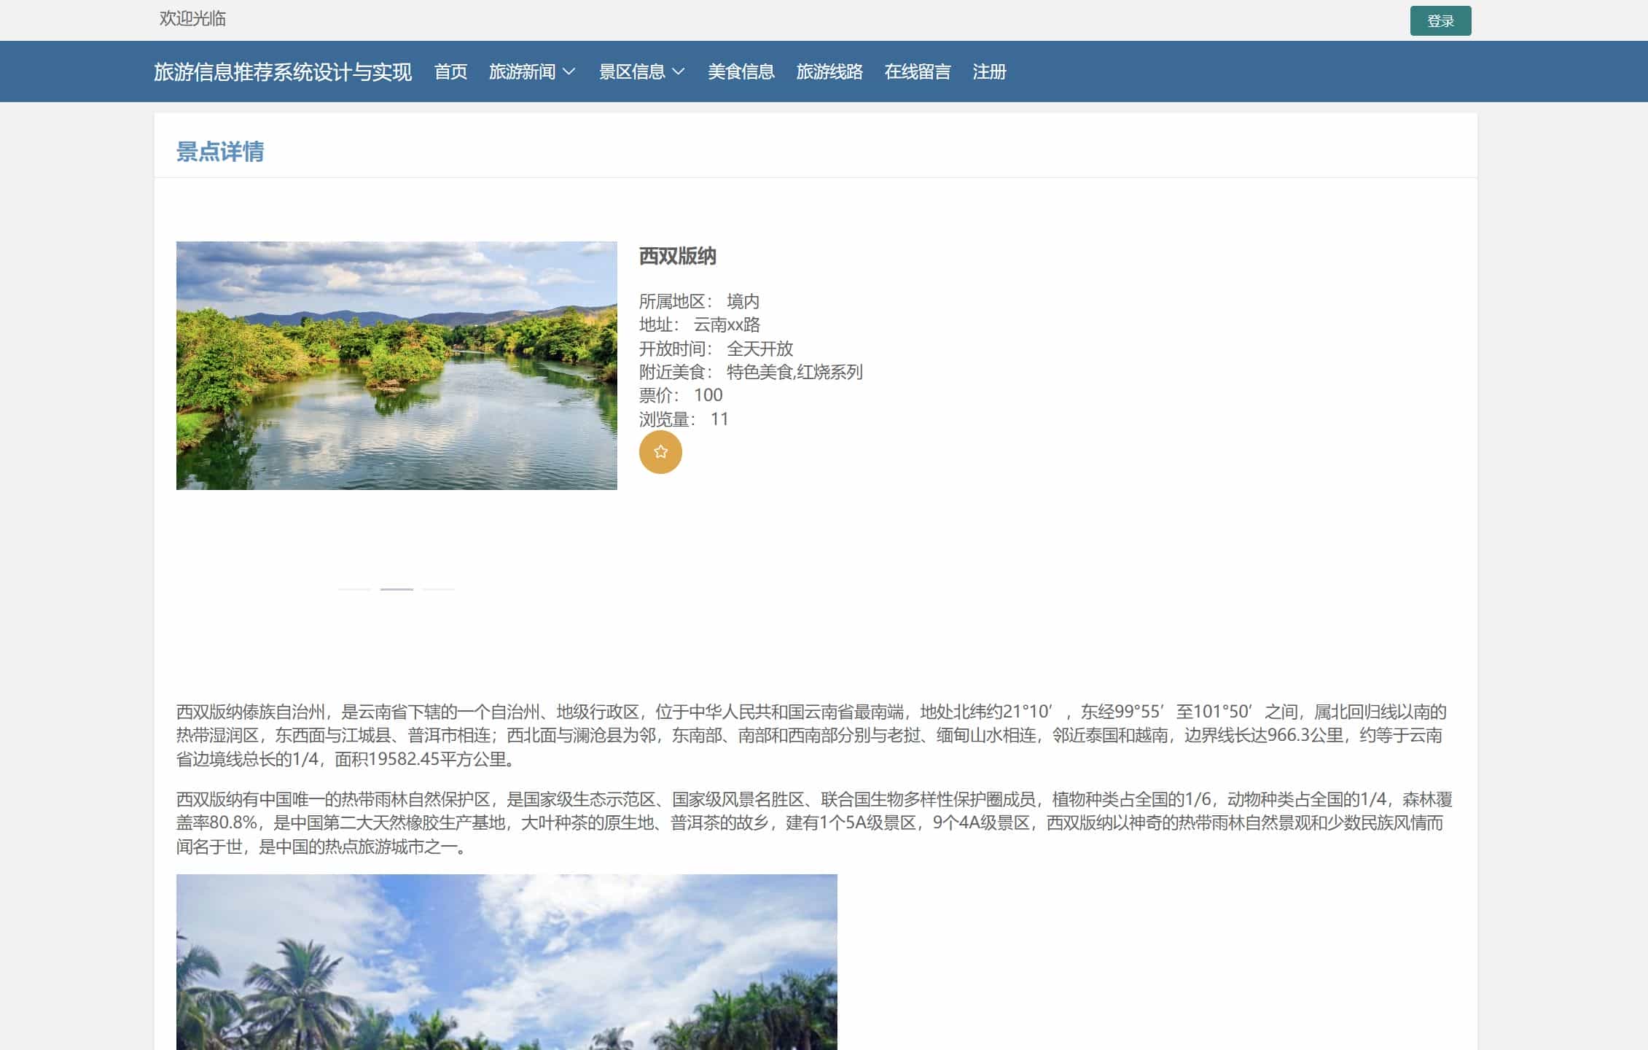Click paragraph starting 西双版纳有中国唯一的热带雨林
The image size is (1648, 1050).
point(814,823)
